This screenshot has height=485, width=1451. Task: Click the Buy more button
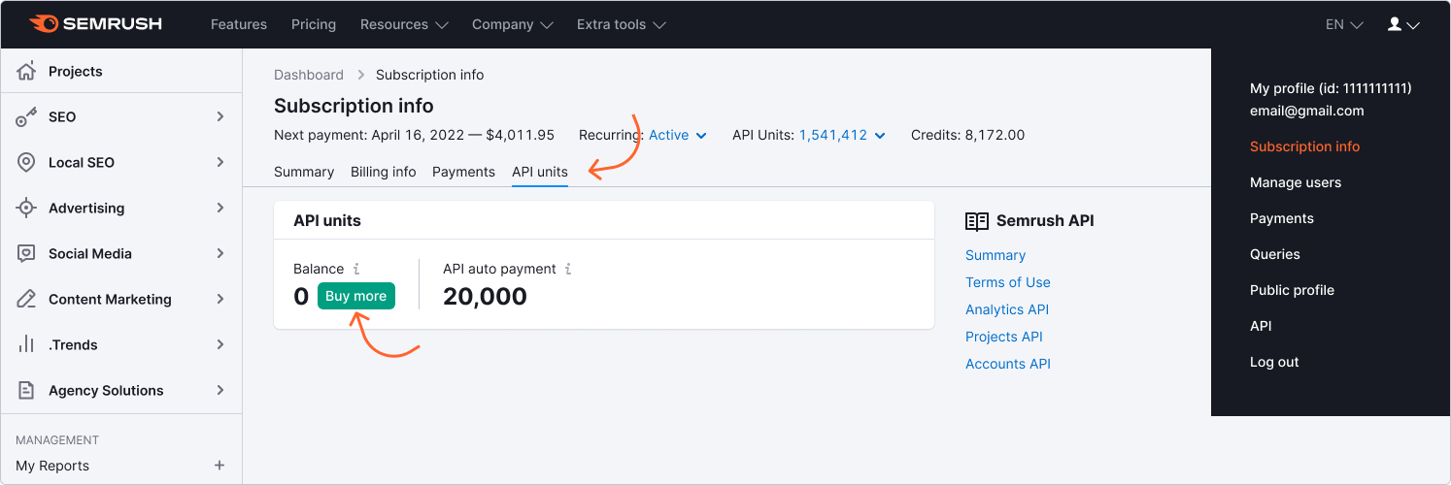click(356, 296)
